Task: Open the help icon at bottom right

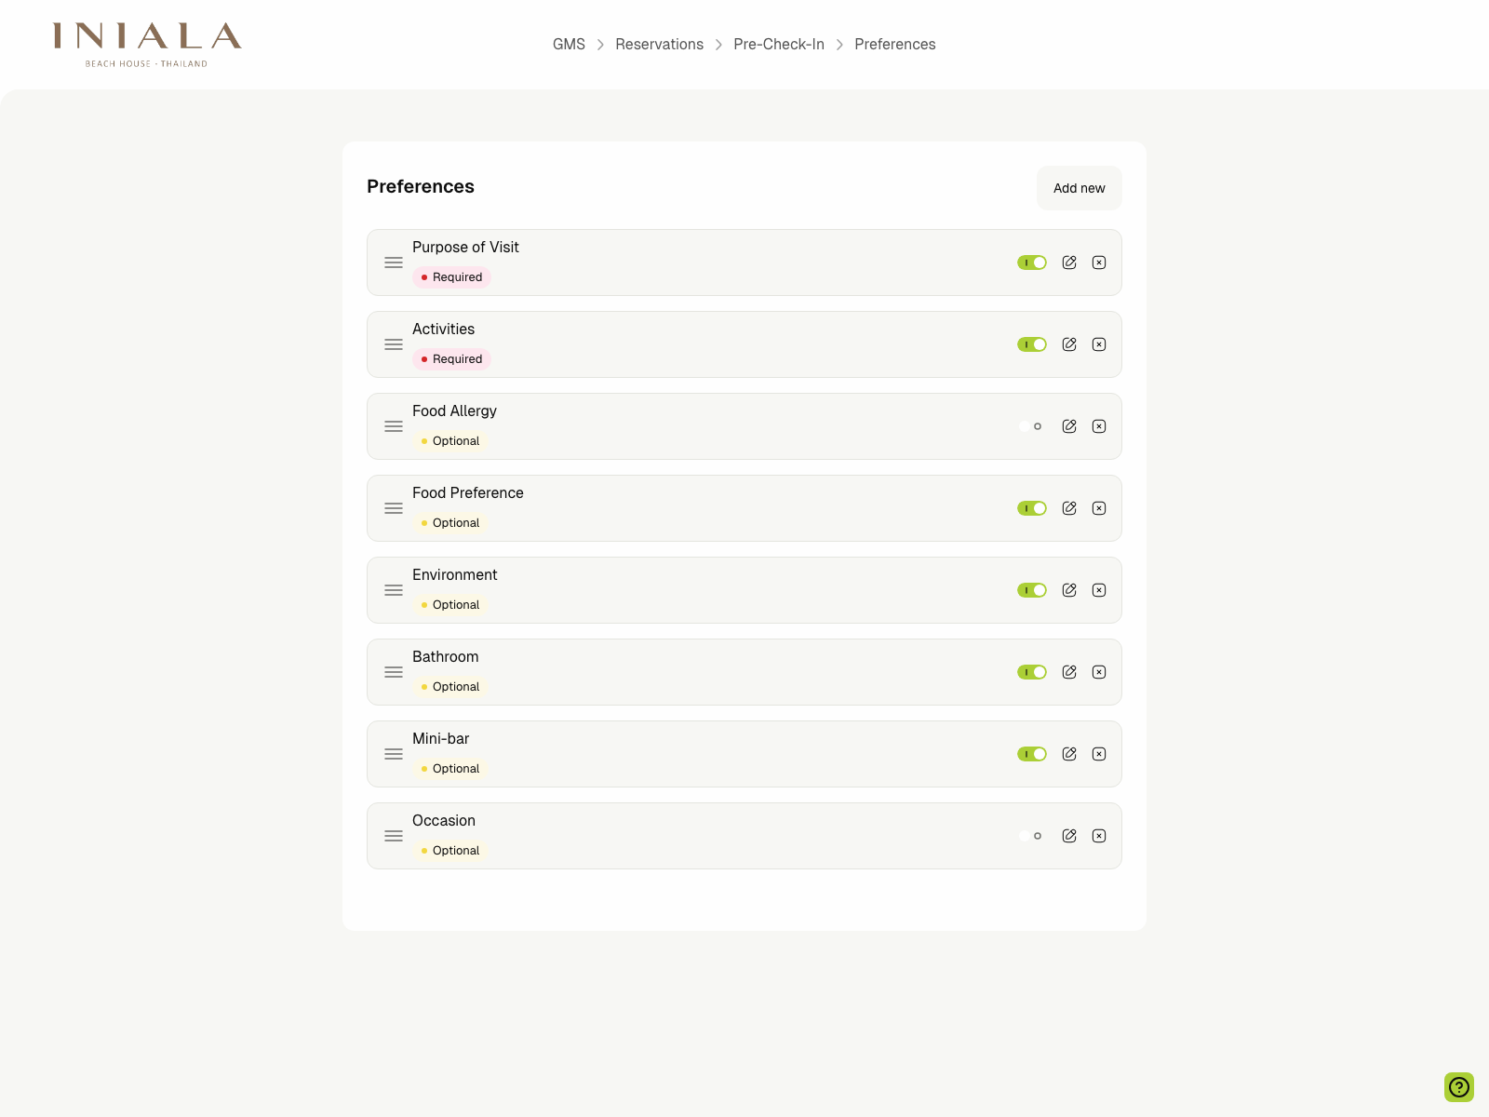Action: tap(1459, 1087)
